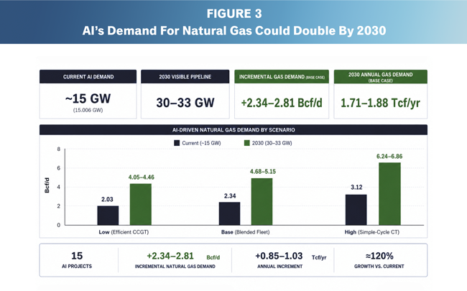
Task: Click the 'AI PROJECTS' caption
Action: [x=77, y=267]
